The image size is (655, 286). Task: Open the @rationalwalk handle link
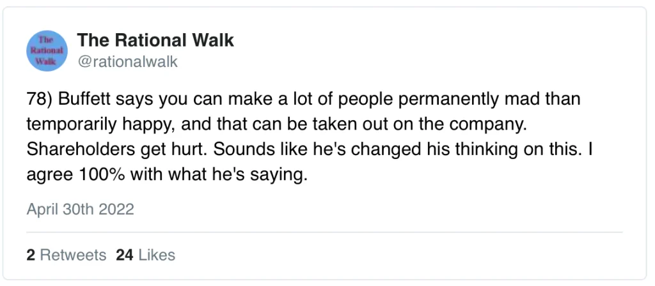point(127,62)
